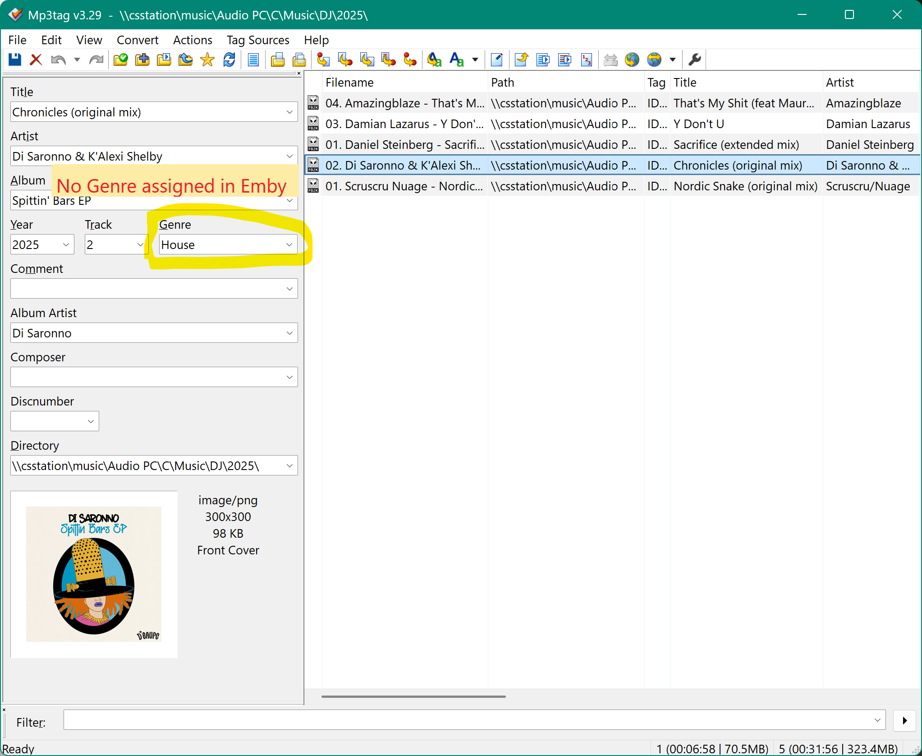Open the Tag Sources menu

point(257,40)
